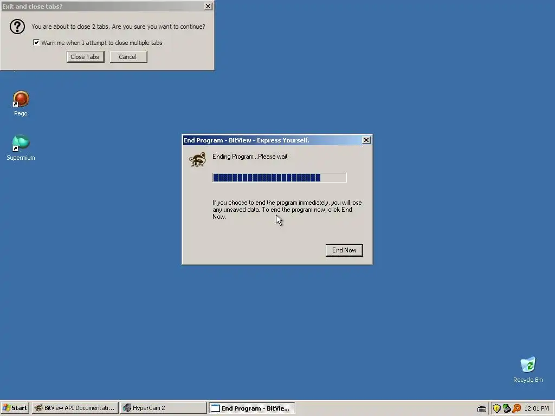Close the End Program dialog
The height and width of the screenshot is (416, 555).
pyautogui.click(x=366, y=140)
